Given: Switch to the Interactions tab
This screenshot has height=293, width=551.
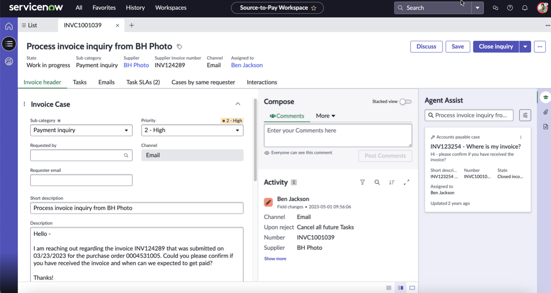Looking at the screenshot, I should coord(262,82).
